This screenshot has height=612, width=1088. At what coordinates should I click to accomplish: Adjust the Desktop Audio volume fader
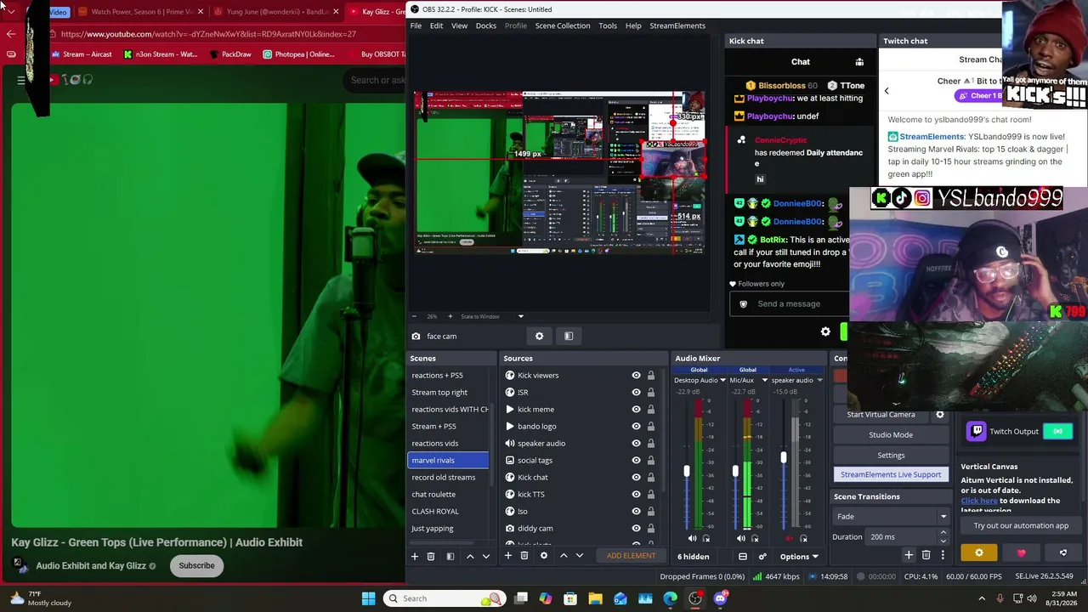point(687,472)
